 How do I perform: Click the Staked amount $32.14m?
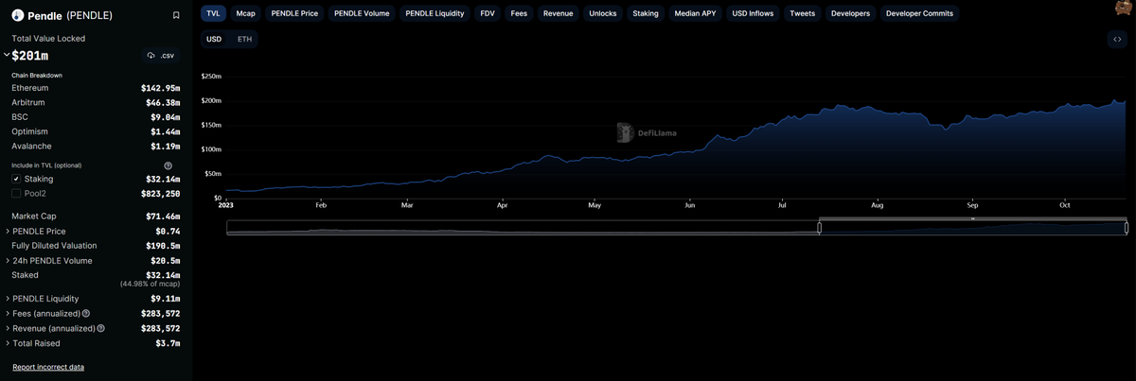click(165, 275)
